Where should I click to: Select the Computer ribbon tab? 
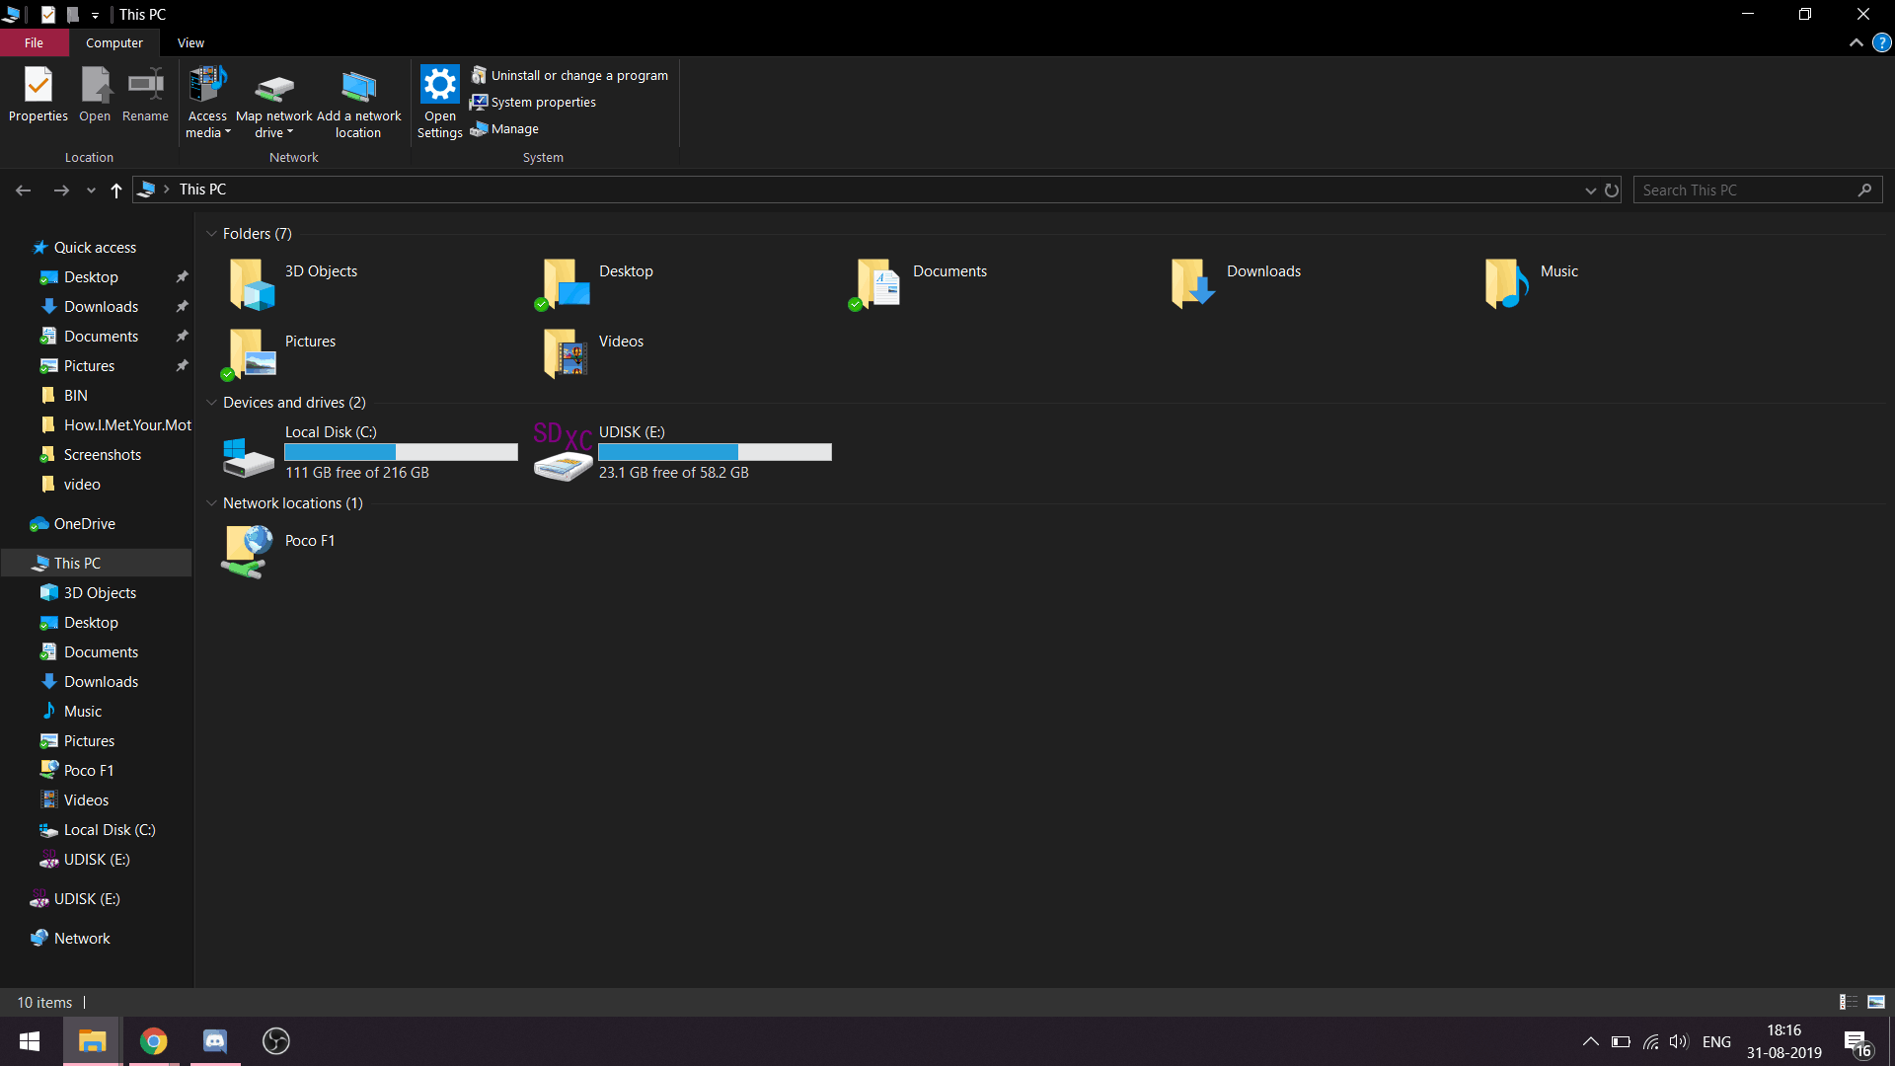pos(114,43)
